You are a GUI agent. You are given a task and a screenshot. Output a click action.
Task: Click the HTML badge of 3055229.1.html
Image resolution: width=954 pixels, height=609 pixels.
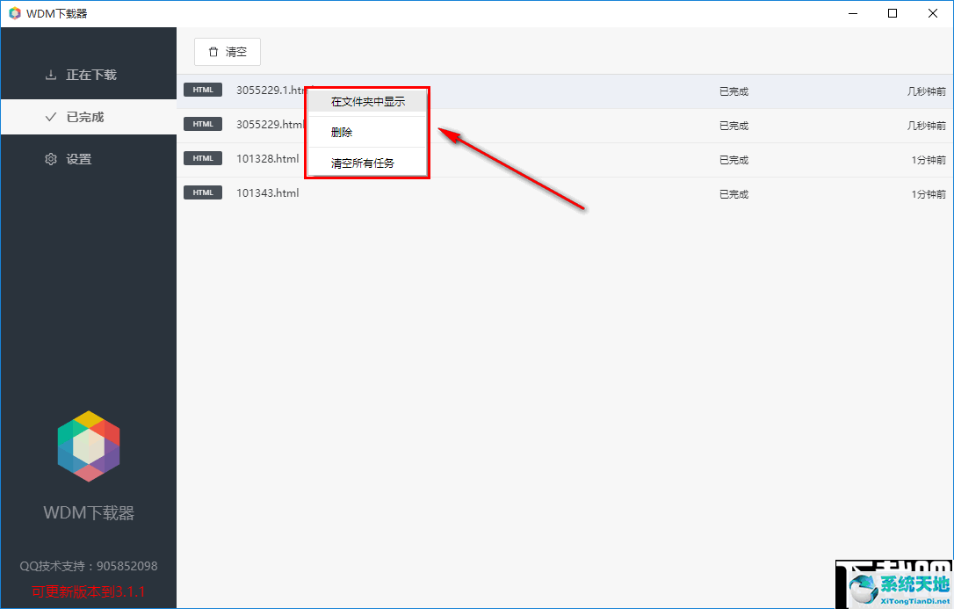click(203, 90)
